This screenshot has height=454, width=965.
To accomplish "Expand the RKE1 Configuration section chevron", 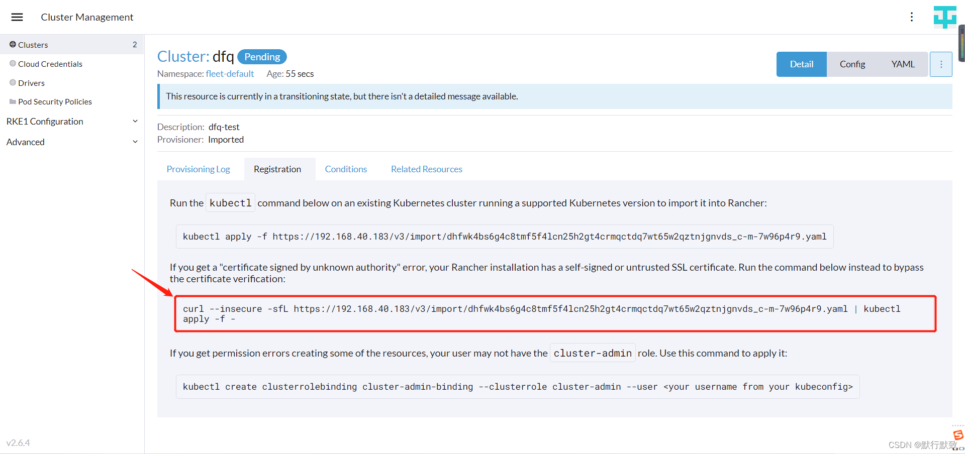I will [x=135, y=121].
